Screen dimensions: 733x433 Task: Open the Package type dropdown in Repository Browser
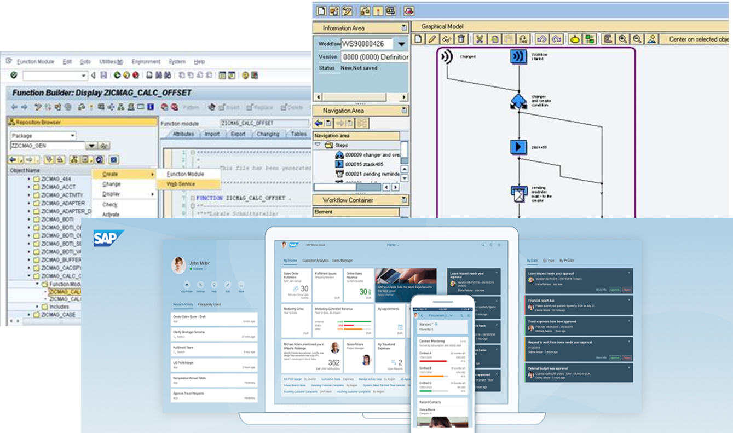[72, 136]
